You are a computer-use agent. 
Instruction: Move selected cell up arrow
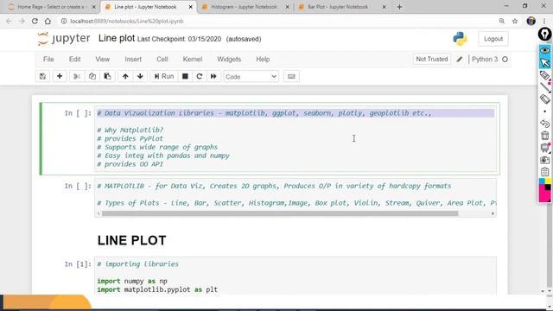(x=125, y=77)
